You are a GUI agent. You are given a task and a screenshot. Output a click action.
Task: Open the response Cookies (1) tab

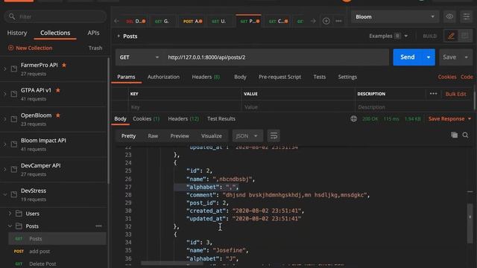pyautogui.click(x=146, y=119)
